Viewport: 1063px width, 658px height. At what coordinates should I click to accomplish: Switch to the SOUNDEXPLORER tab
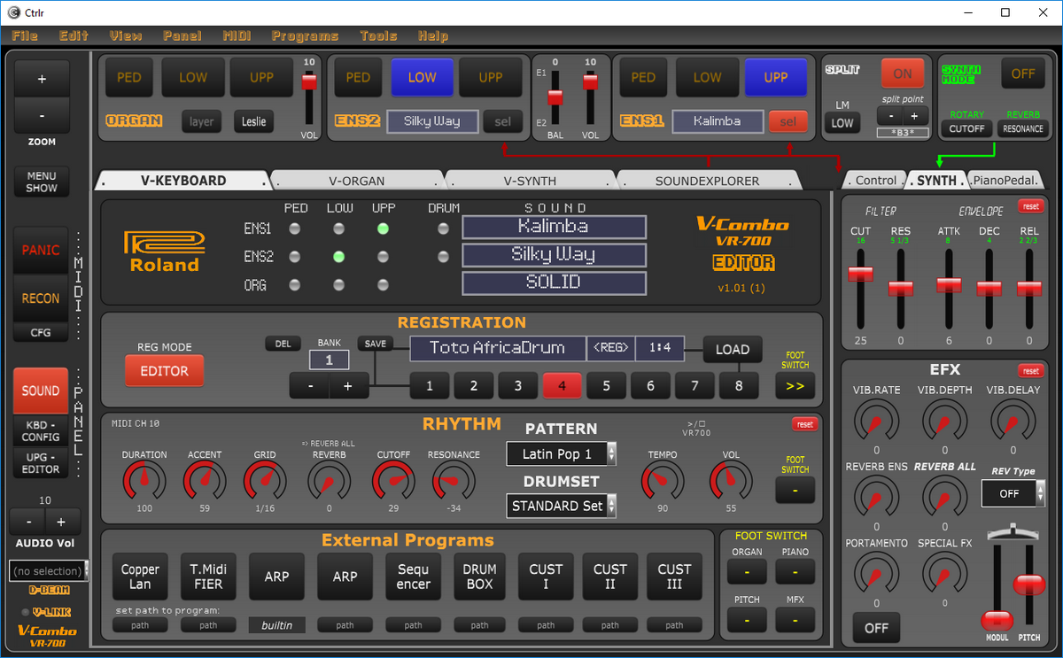tap(707, 181)
